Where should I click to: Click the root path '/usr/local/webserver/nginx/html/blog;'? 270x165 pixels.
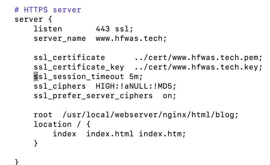point(150,115)
